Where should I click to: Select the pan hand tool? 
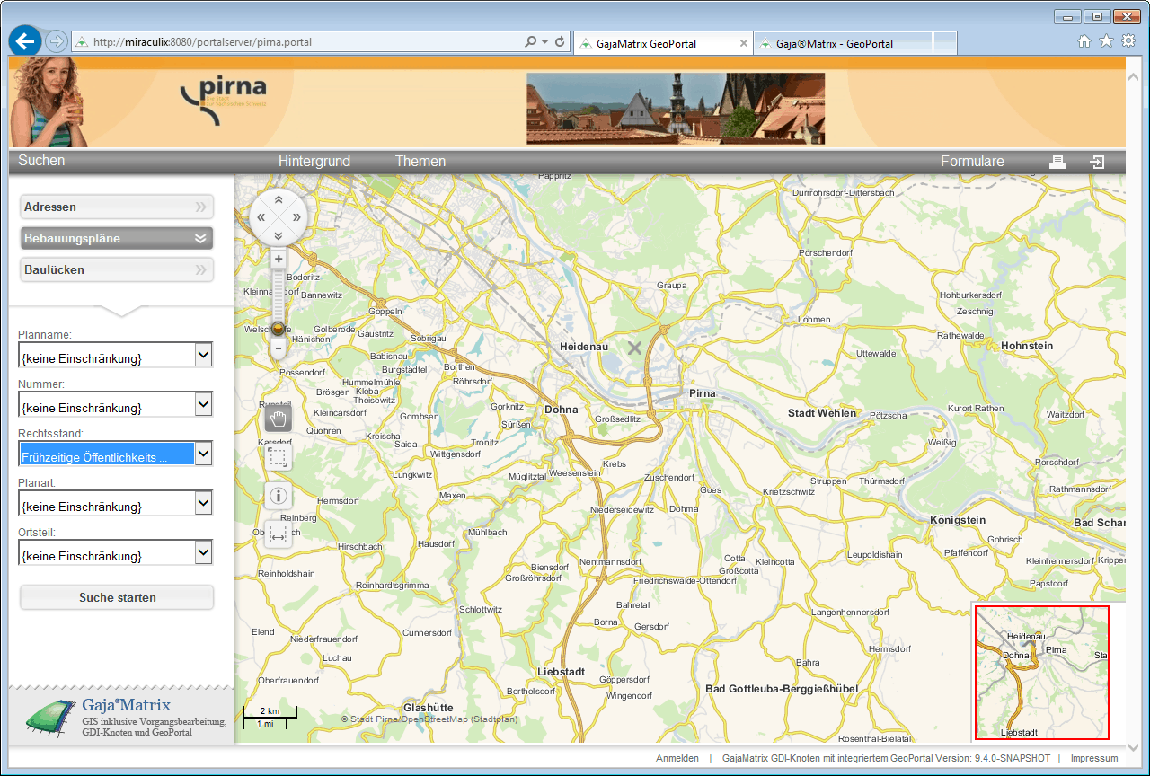tap(279, 419)
